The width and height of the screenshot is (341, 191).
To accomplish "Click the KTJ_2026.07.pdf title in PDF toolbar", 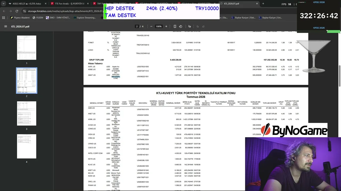I will click(20, 27).
